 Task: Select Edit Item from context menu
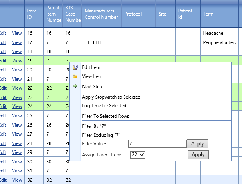pos(91,67)
